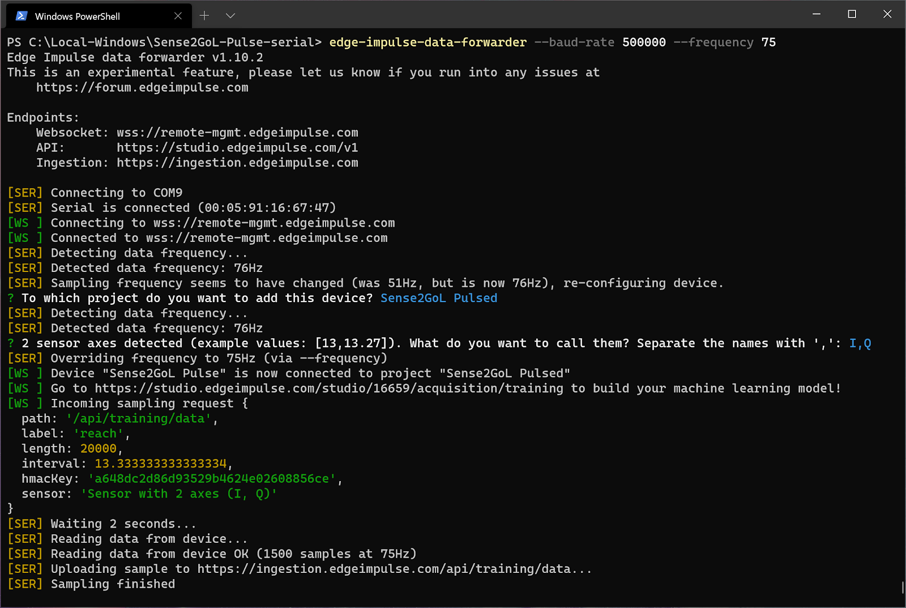Screen dimensions: 906x608
Task: Click the Ingestion endpoint URL
Action: coord(237,163)
